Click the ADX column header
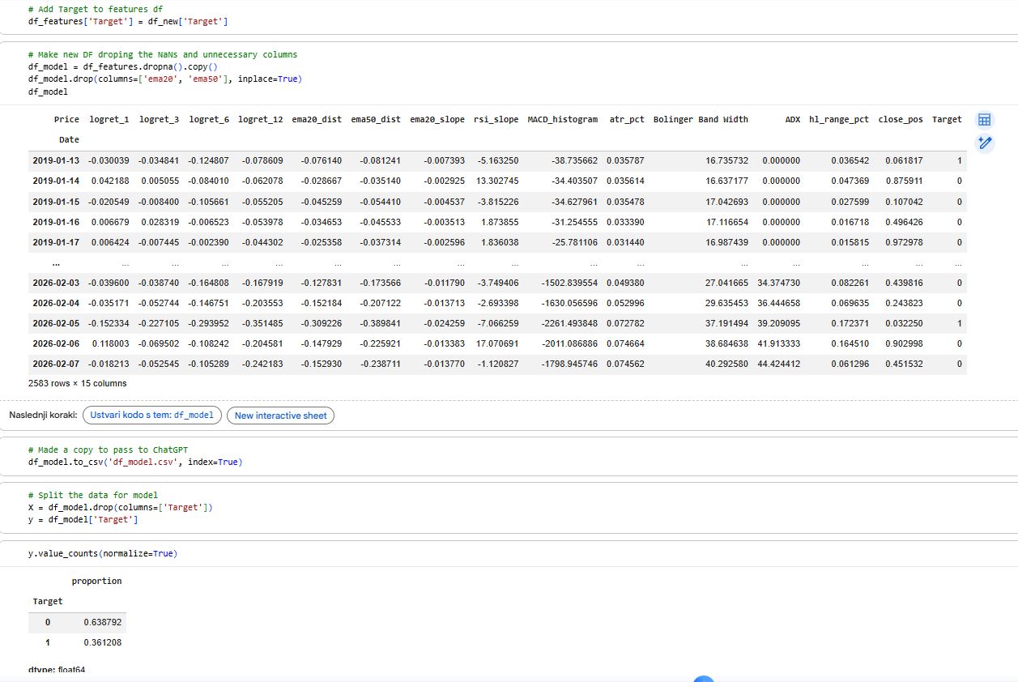 pos(792,119)
